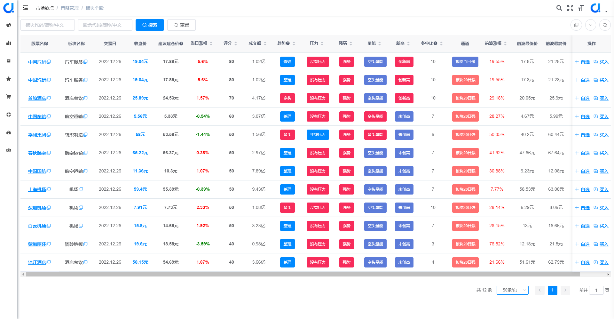Open the lifebuoy icon in sidebar

click(9, 115)
